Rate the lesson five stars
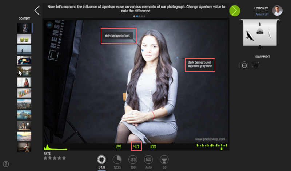The width and height of the screenshot is (291, 171). [64, 158]
